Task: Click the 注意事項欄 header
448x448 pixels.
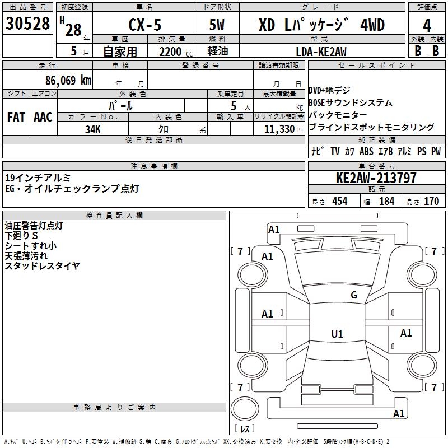Action: coord(154,166)
